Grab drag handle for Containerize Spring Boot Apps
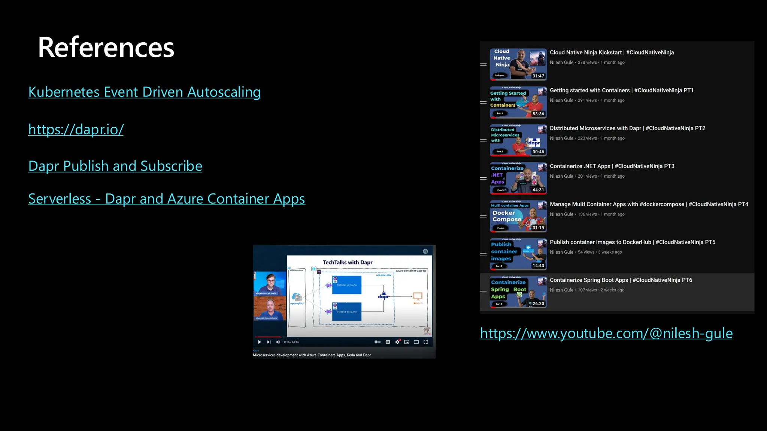 (483, 292)
